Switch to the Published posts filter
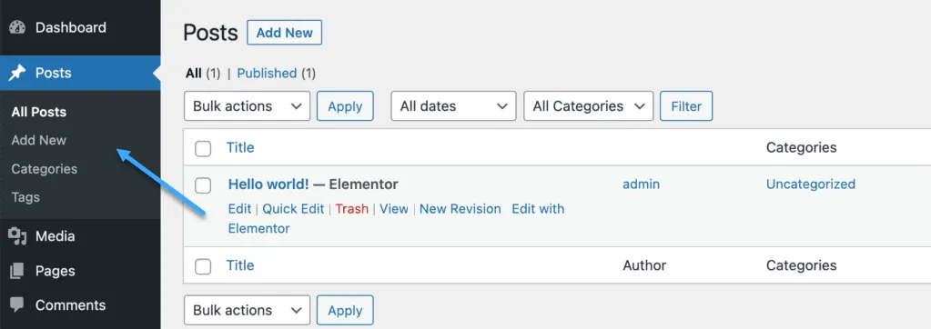The width and height of the screenshot is (931, 329). pyautogui.click(x=267, y=74)
